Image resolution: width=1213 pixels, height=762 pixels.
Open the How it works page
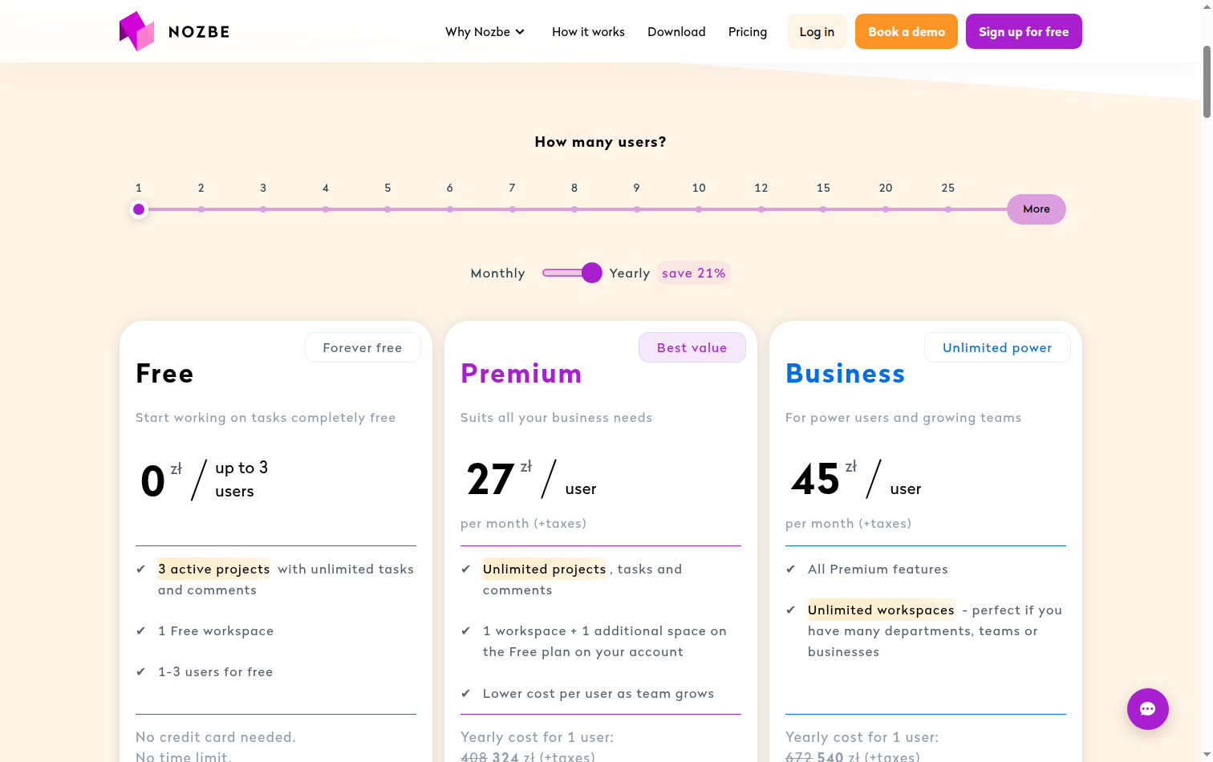click(588, 32)
